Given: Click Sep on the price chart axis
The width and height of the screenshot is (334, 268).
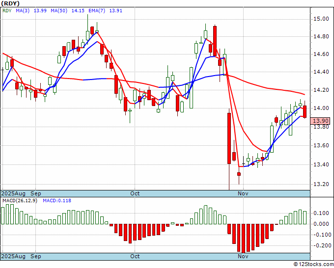Looking at the screenshot, I should coord(35,193).
